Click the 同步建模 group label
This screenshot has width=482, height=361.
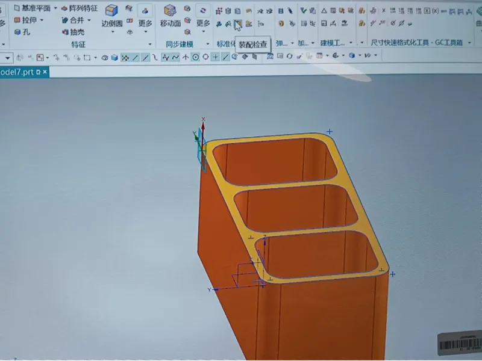pyautogui.click(x=180, y=44)
